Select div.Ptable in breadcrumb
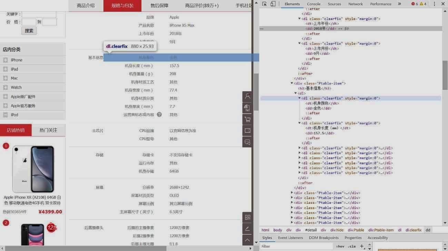Viewport: 448px width, 251px height. (x=357, y=230)
